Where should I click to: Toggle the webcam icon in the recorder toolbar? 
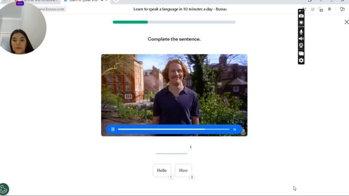pos(301,45)
